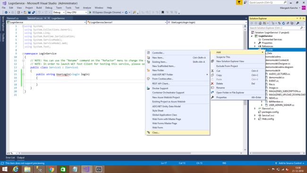Switch to the IService1.cs editor tab
This screenshot has width=307, height=173.
13,18
